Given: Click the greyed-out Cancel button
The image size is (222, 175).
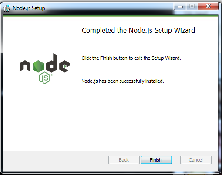Looking at the screenshot, I should tap(196, 160).
